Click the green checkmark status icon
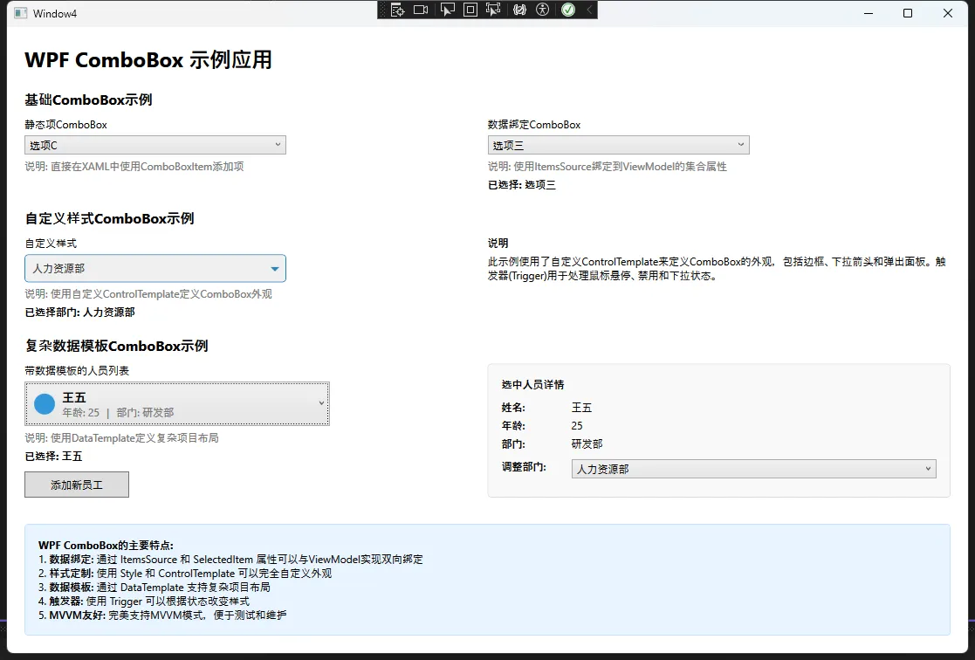This screenshot has width=975, height=660. pyautogui.click(x=568, y=10)
